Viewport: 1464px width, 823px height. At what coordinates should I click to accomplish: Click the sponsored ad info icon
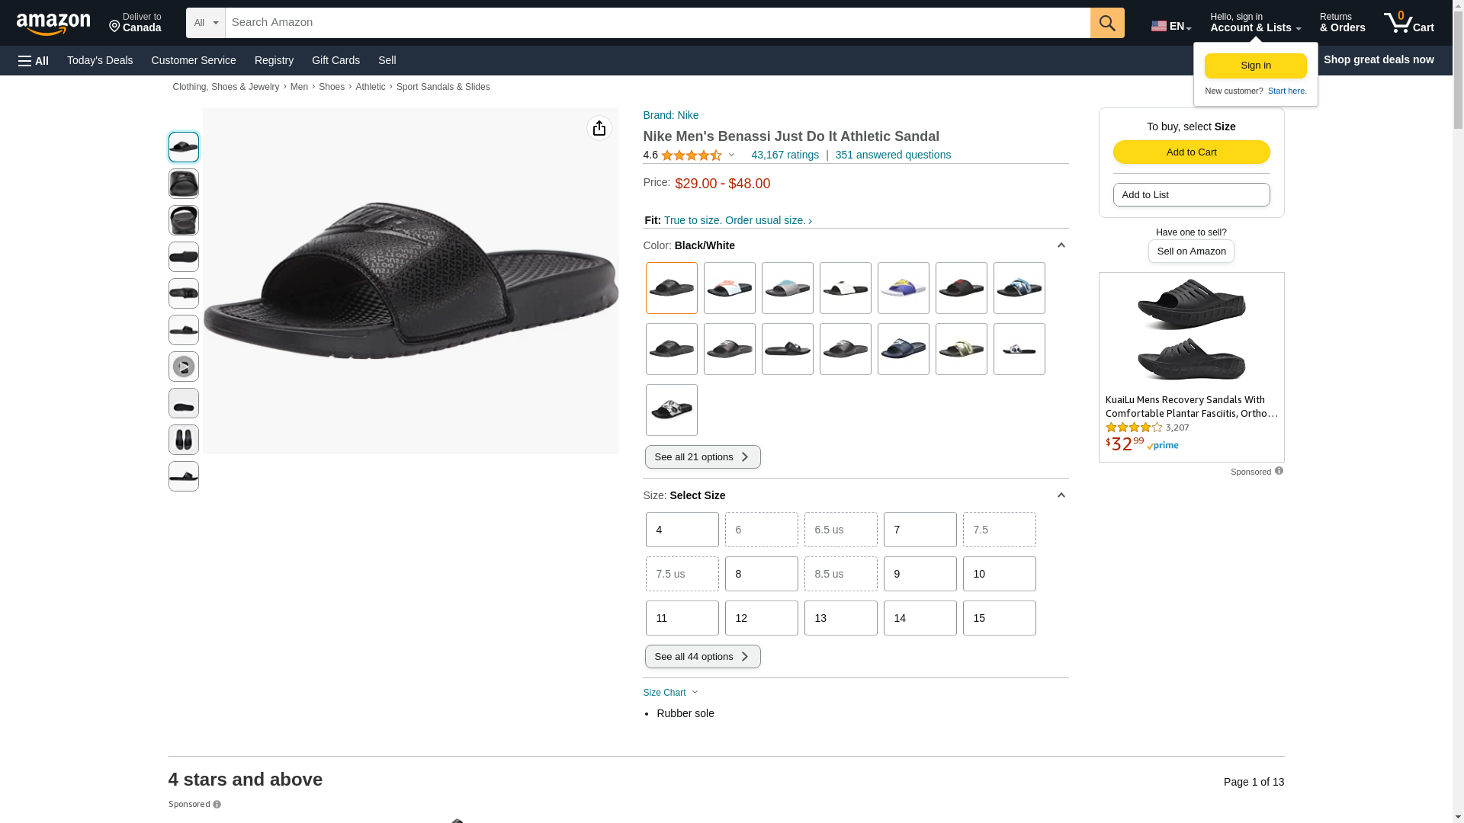point(1279,471)
